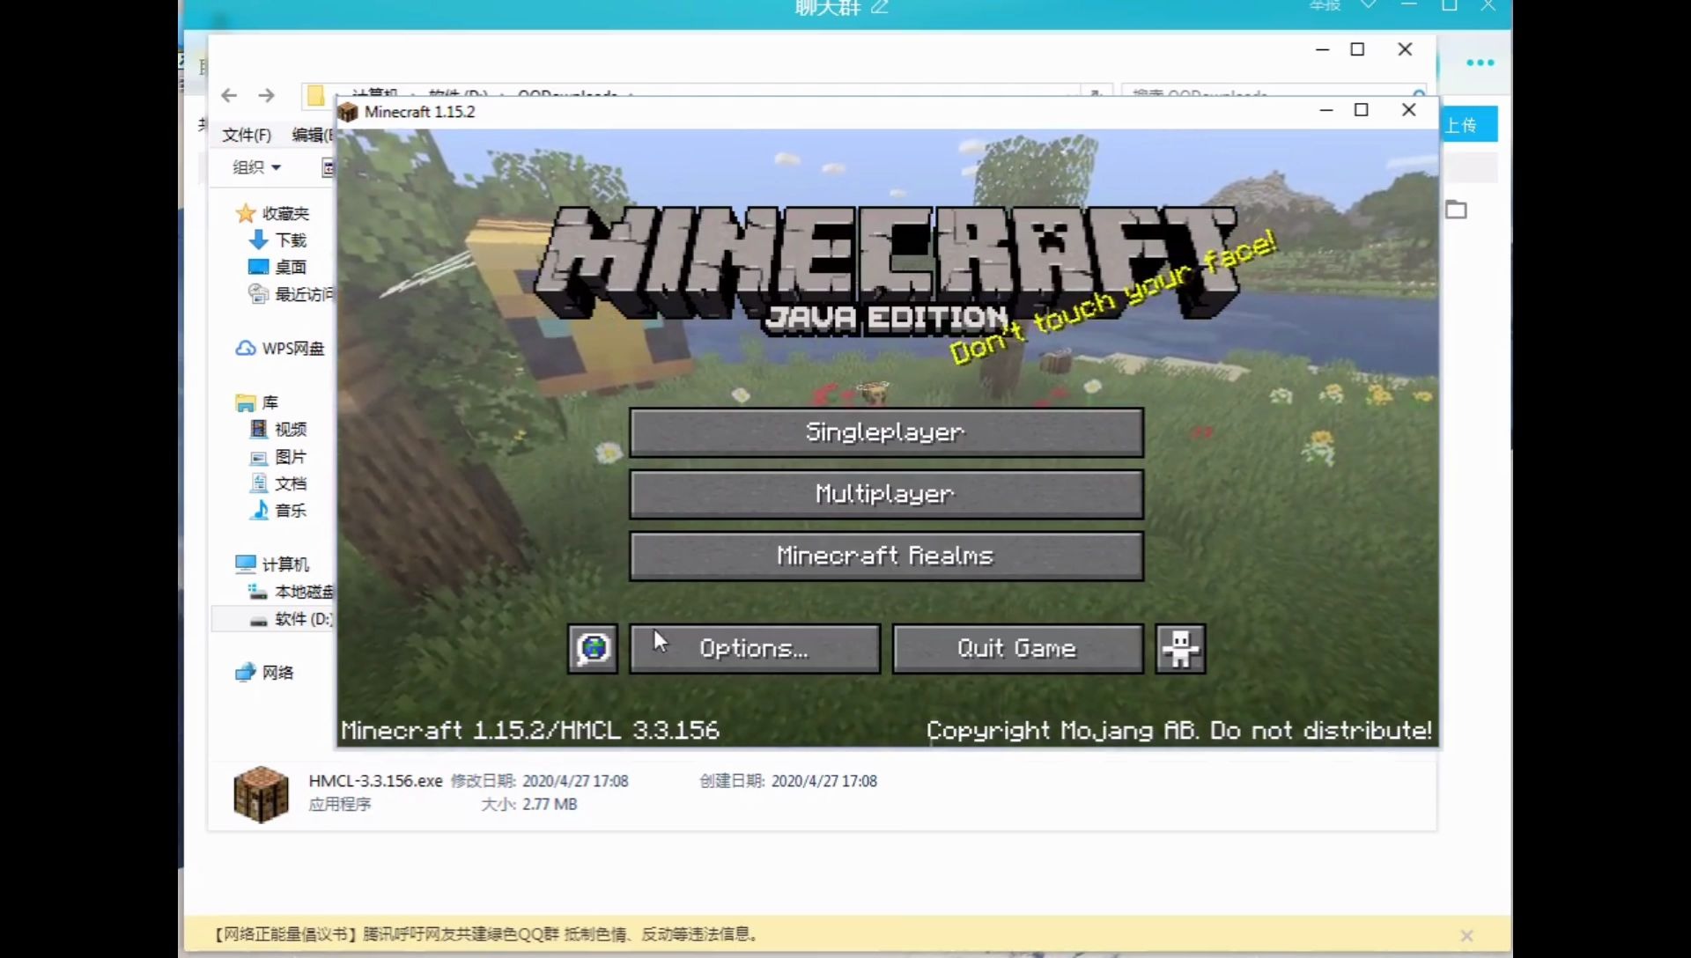Select 收藏夹 in the sidebar
Image resolution: width=1691 pixels, height=958 pixels.
pyautogui.click(x=285, y=213)
